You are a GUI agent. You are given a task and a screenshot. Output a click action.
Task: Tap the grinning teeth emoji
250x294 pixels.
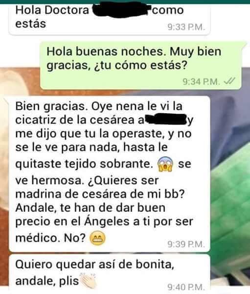coord(97,238)
